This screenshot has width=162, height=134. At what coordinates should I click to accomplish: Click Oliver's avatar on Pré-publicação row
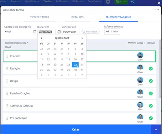(140, 117)
